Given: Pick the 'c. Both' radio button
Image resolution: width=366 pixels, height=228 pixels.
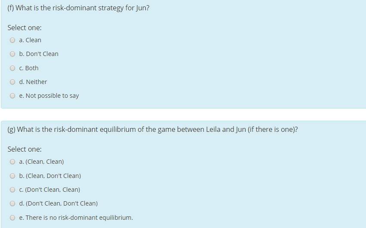Looking at the screenshot, I should [x=12, y=68].
